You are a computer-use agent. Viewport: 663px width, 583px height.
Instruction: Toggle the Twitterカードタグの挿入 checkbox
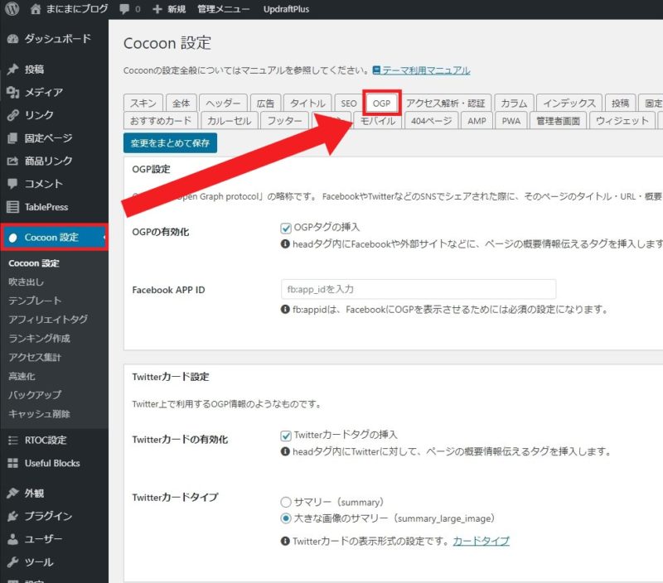pyautogui.click(x=286, y=436)
